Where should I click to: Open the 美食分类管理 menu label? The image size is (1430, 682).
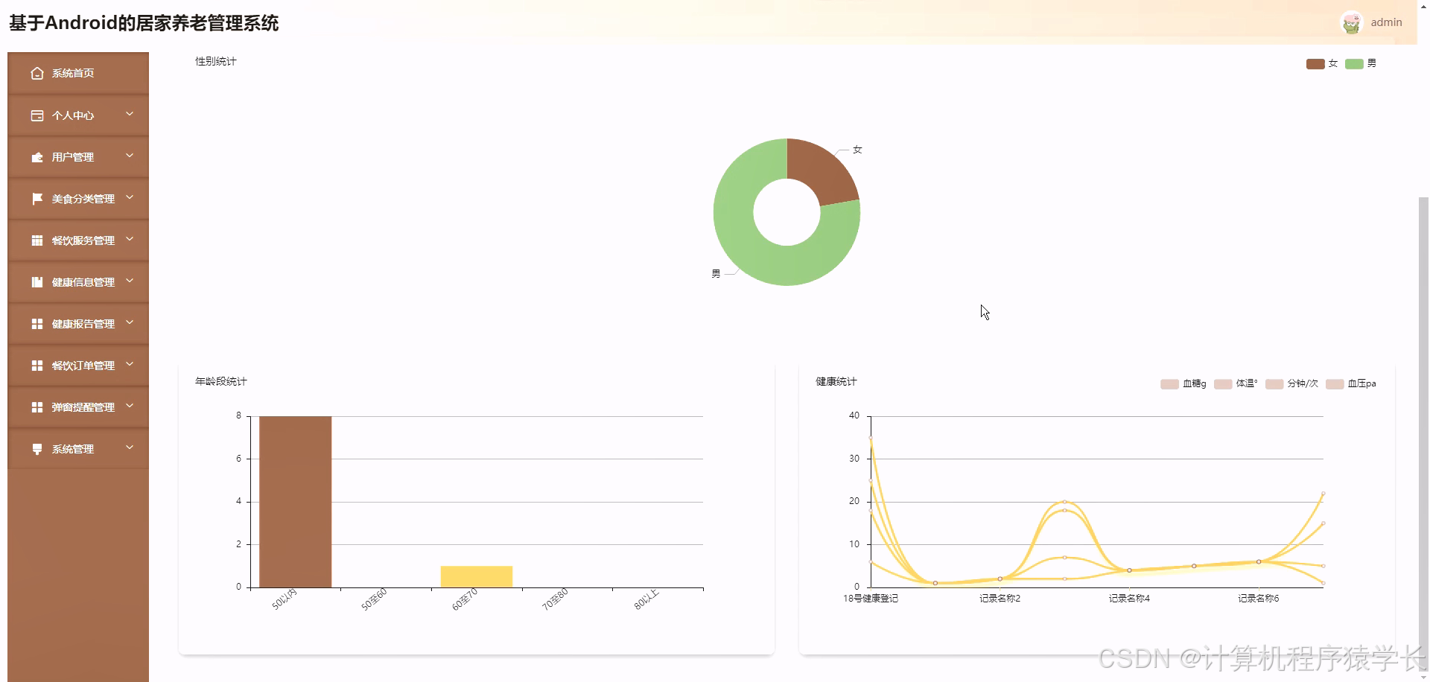[83, 199]
